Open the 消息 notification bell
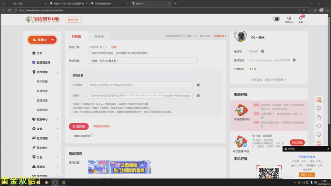This screenshot has height=186, width=331. tap(301, 18)
